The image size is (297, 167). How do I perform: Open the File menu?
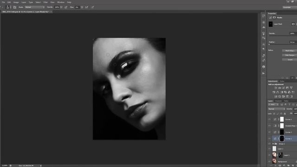point(3,2)
